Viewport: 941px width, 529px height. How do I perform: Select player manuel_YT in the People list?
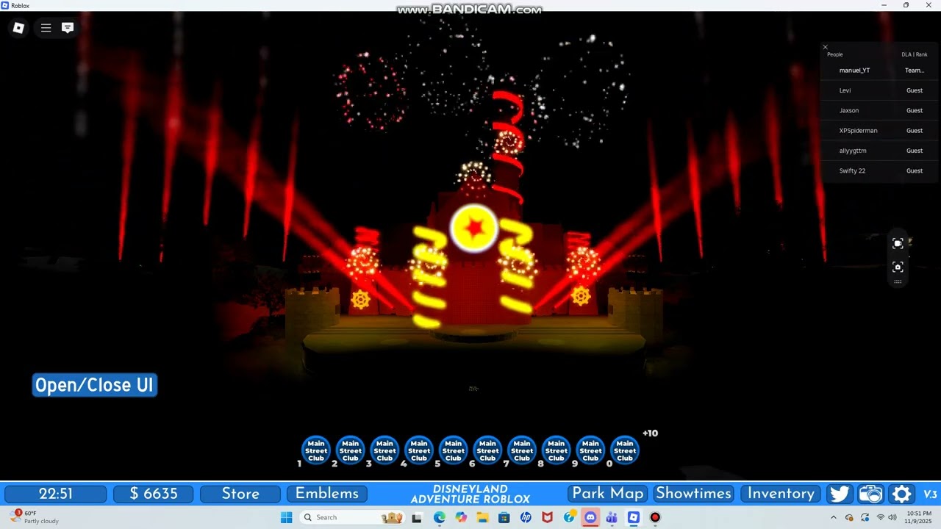[x=879, y=71]
